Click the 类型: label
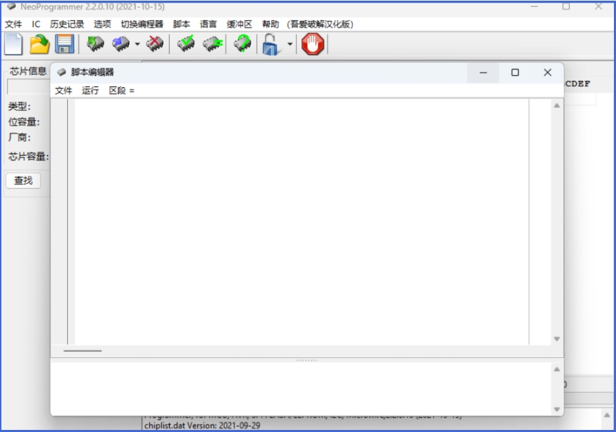616x432 pixels. tap(19, 106)
